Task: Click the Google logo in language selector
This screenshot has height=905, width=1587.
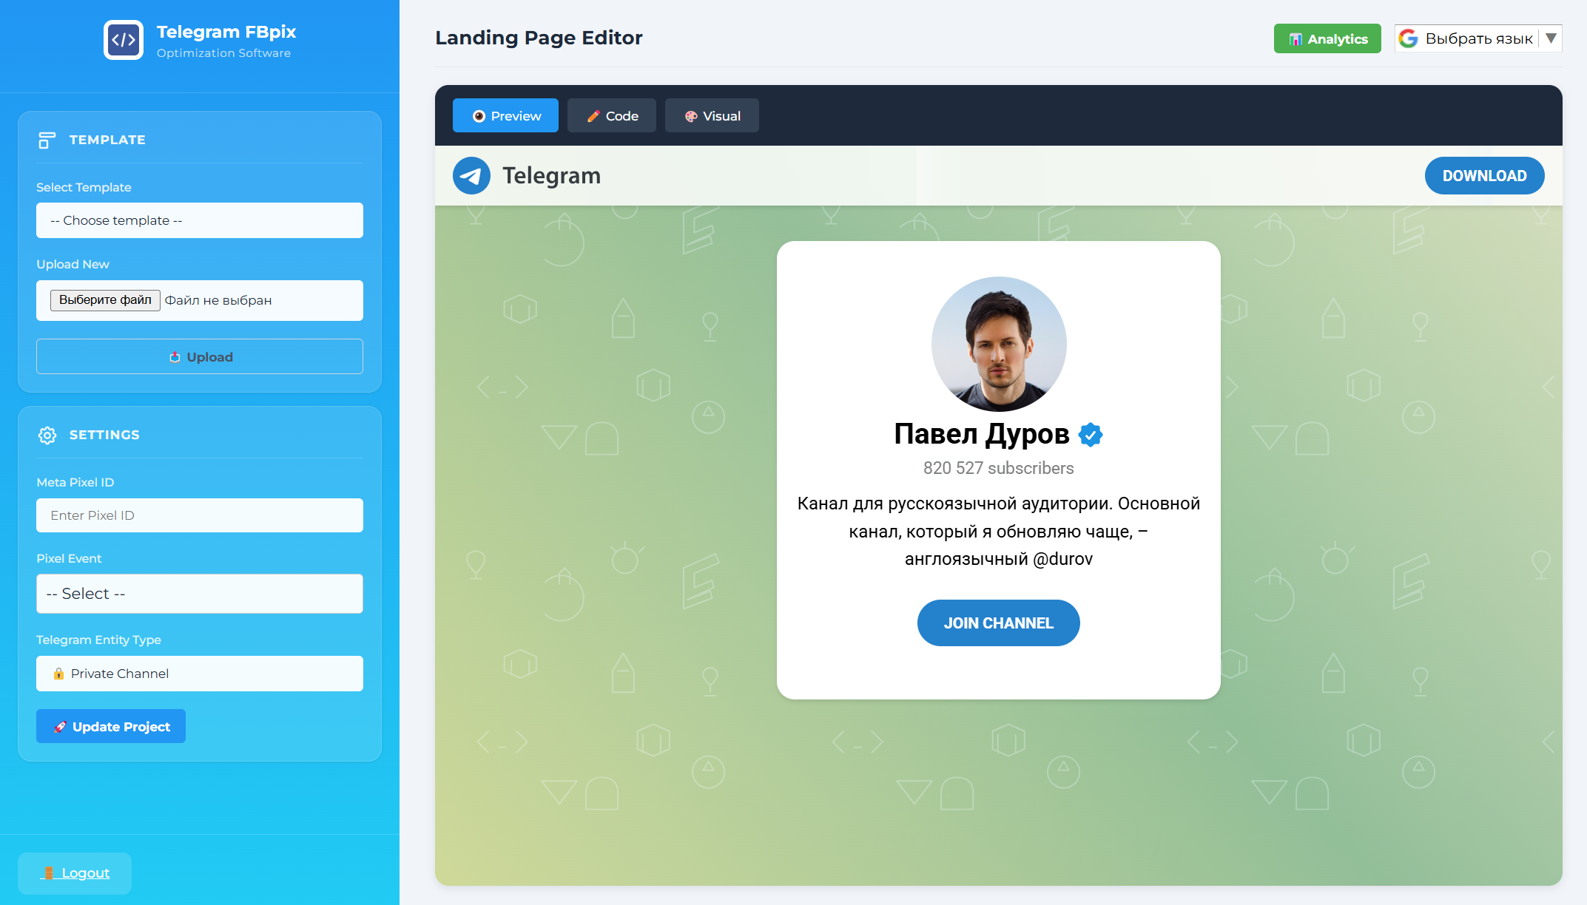Action: click(x=1409, y=38)
